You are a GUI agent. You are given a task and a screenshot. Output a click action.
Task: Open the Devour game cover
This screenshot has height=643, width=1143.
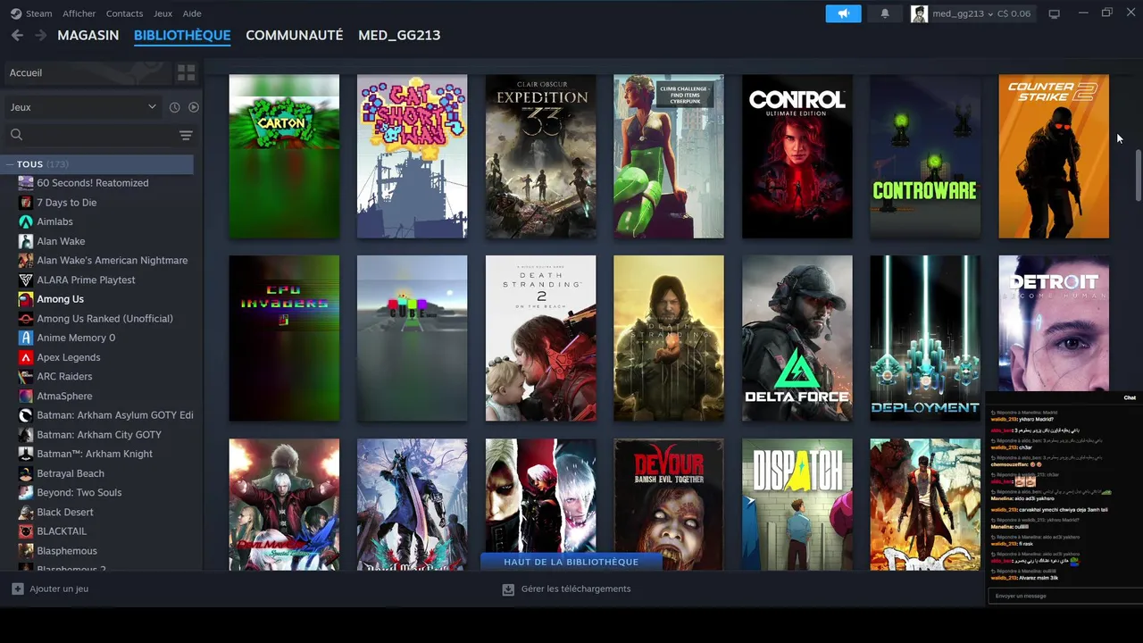pyautogui.click(x=669, y=505)
